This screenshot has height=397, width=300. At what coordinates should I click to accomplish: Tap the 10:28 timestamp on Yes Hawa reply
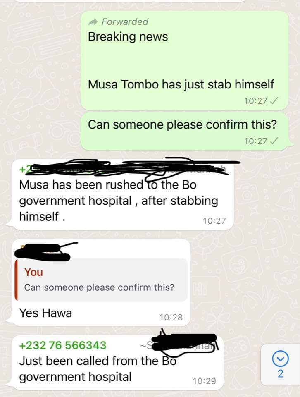171,317
